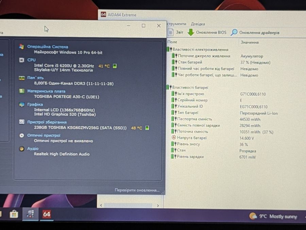Open the Материнська плата section link

coord(46,91)
